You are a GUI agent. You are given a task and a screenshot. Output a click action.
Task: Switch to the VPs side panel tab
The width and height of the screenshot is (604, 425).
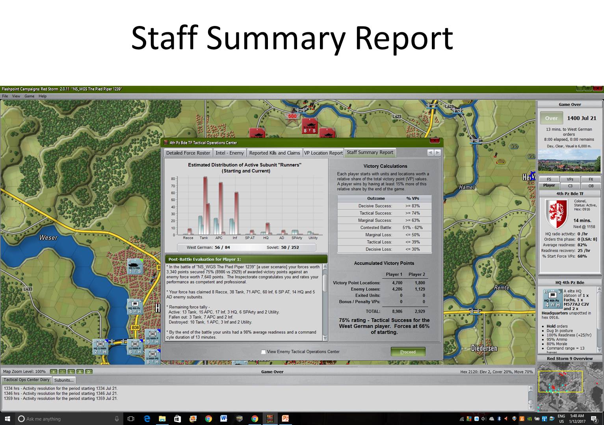point(570,179)
